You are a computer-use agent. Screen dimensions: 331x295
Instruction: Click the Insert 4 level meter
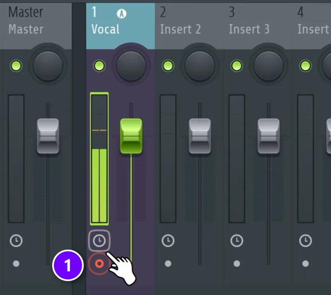[306, 159]
